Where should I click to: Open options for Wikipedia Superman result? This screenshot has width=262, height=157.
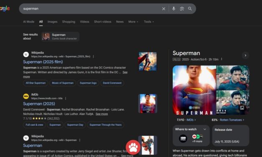(80, 140)
